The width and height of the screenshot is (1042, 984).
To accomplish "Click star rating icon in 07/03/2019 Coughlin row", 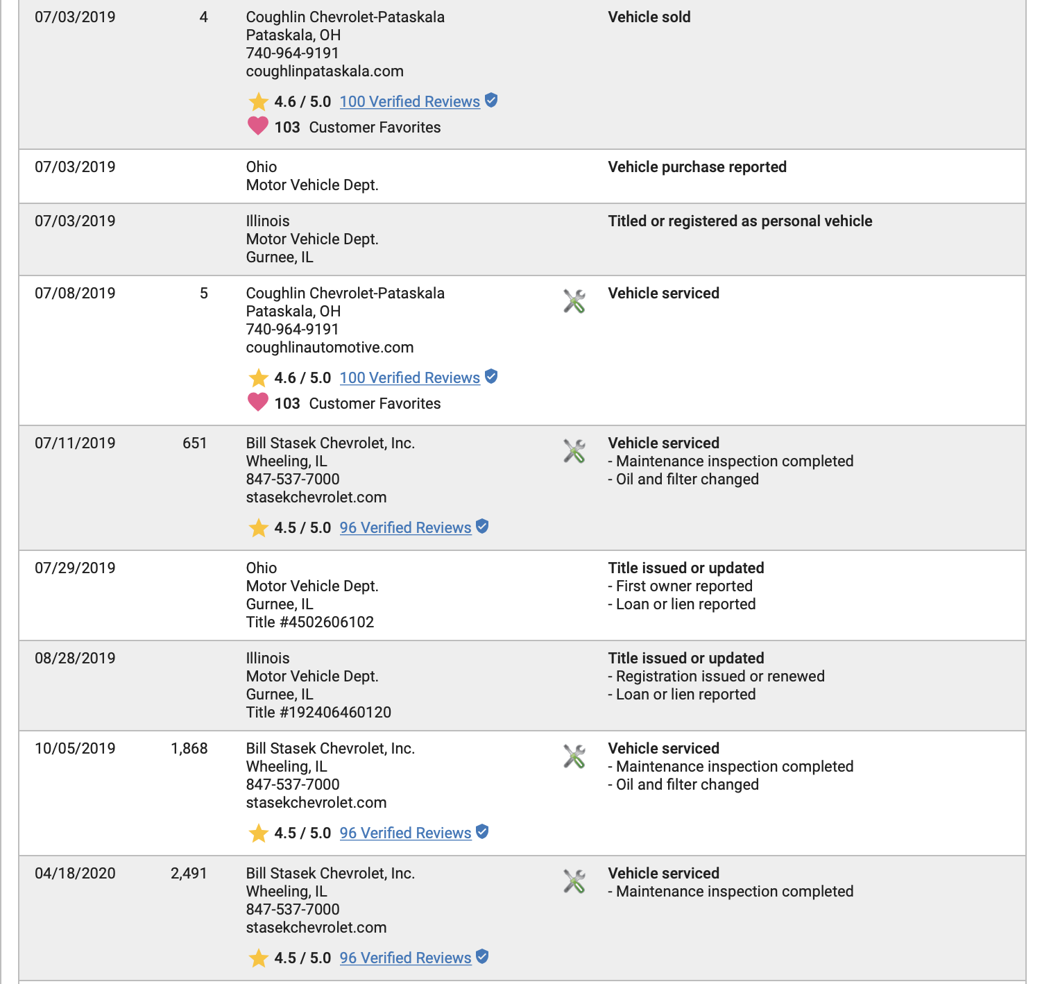I will pos(259,101).
